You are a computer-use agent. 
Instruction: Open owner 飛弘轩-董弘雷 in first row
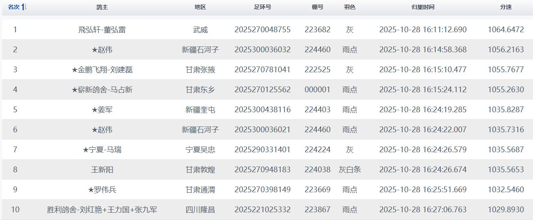[102, 30]
